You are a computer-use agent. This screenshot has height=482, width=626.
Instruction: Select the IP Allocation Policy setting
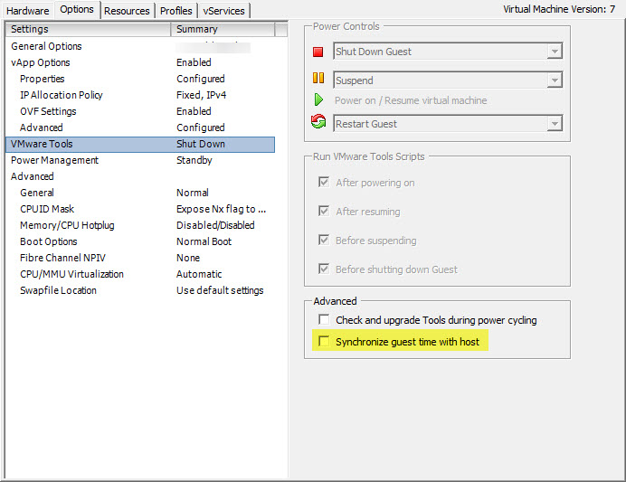(x=62, y=95)
